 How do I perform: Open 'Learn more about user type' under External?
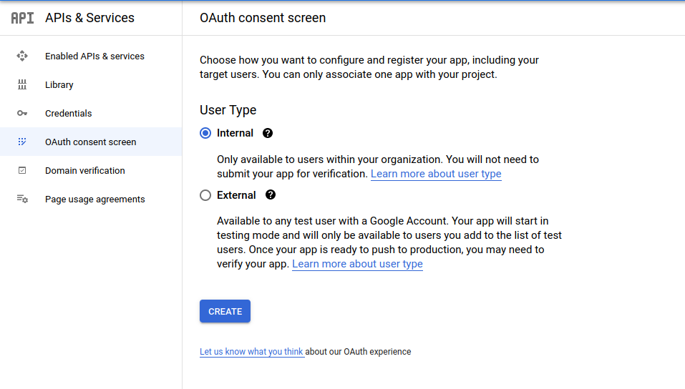coord(357,264)
